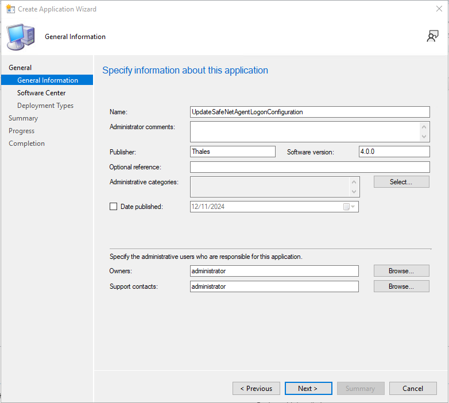Click the application Name input field
449x403 pixels.
[x=309, y=112]
